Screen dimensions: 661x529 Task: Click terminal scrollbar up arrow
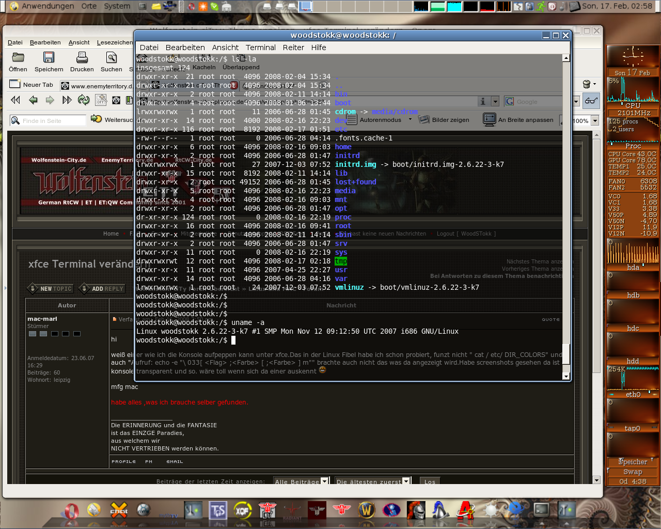[x=566, y=58]
